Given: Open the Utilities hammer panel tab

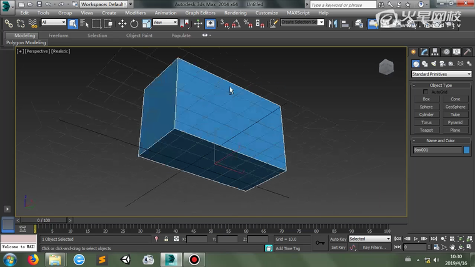Looking at the screenshot, I should tap(467, 52).
